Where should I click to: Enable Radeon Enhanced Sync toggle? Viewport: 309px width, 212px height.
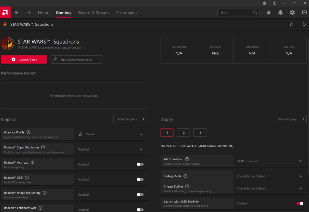(140, 210)
